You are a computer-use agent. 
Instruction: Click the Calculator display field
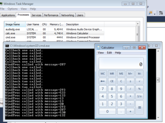point(121,63)
